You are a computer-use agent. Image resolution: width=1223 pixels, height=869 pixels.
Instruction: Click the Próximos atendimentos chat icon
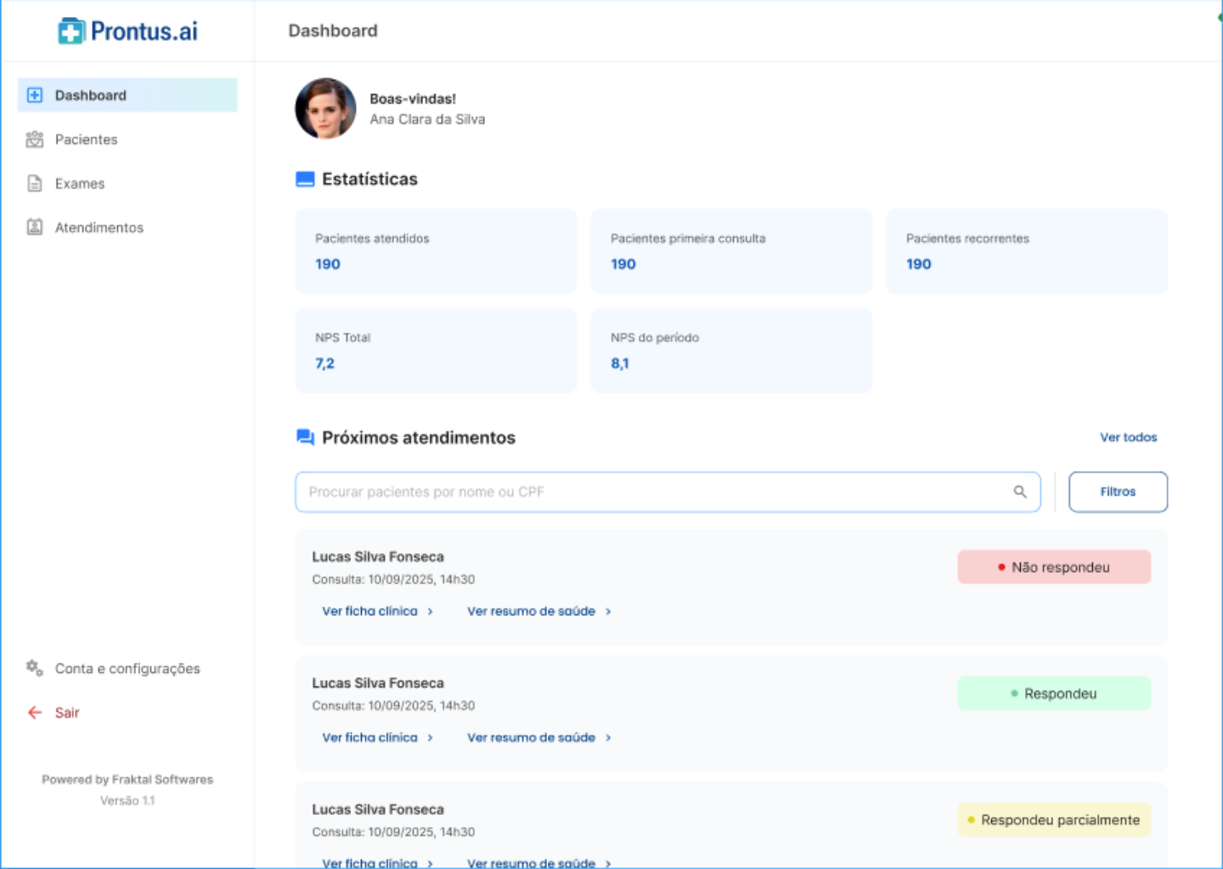click(305, 437)
